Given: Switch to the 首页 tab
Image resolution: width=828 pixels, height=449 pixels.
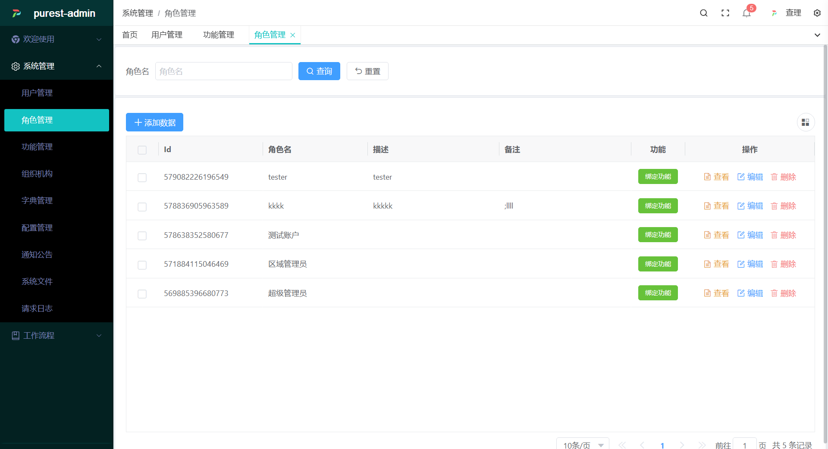Looking at the screenshot, I should [x=130, y=35].
